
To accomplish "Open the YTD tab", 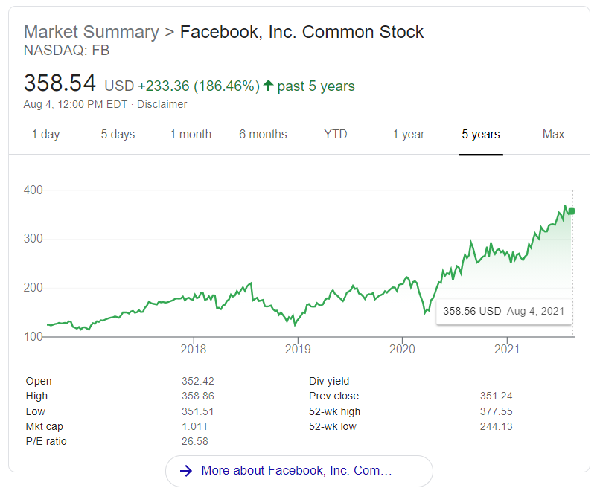I will (x=336, y=134).
